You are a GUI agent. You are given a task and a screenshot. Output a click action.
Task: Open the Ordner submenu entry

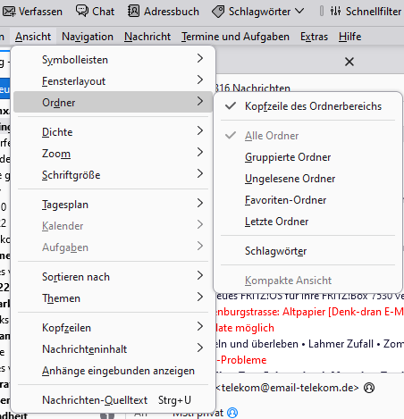pos(113,102)
